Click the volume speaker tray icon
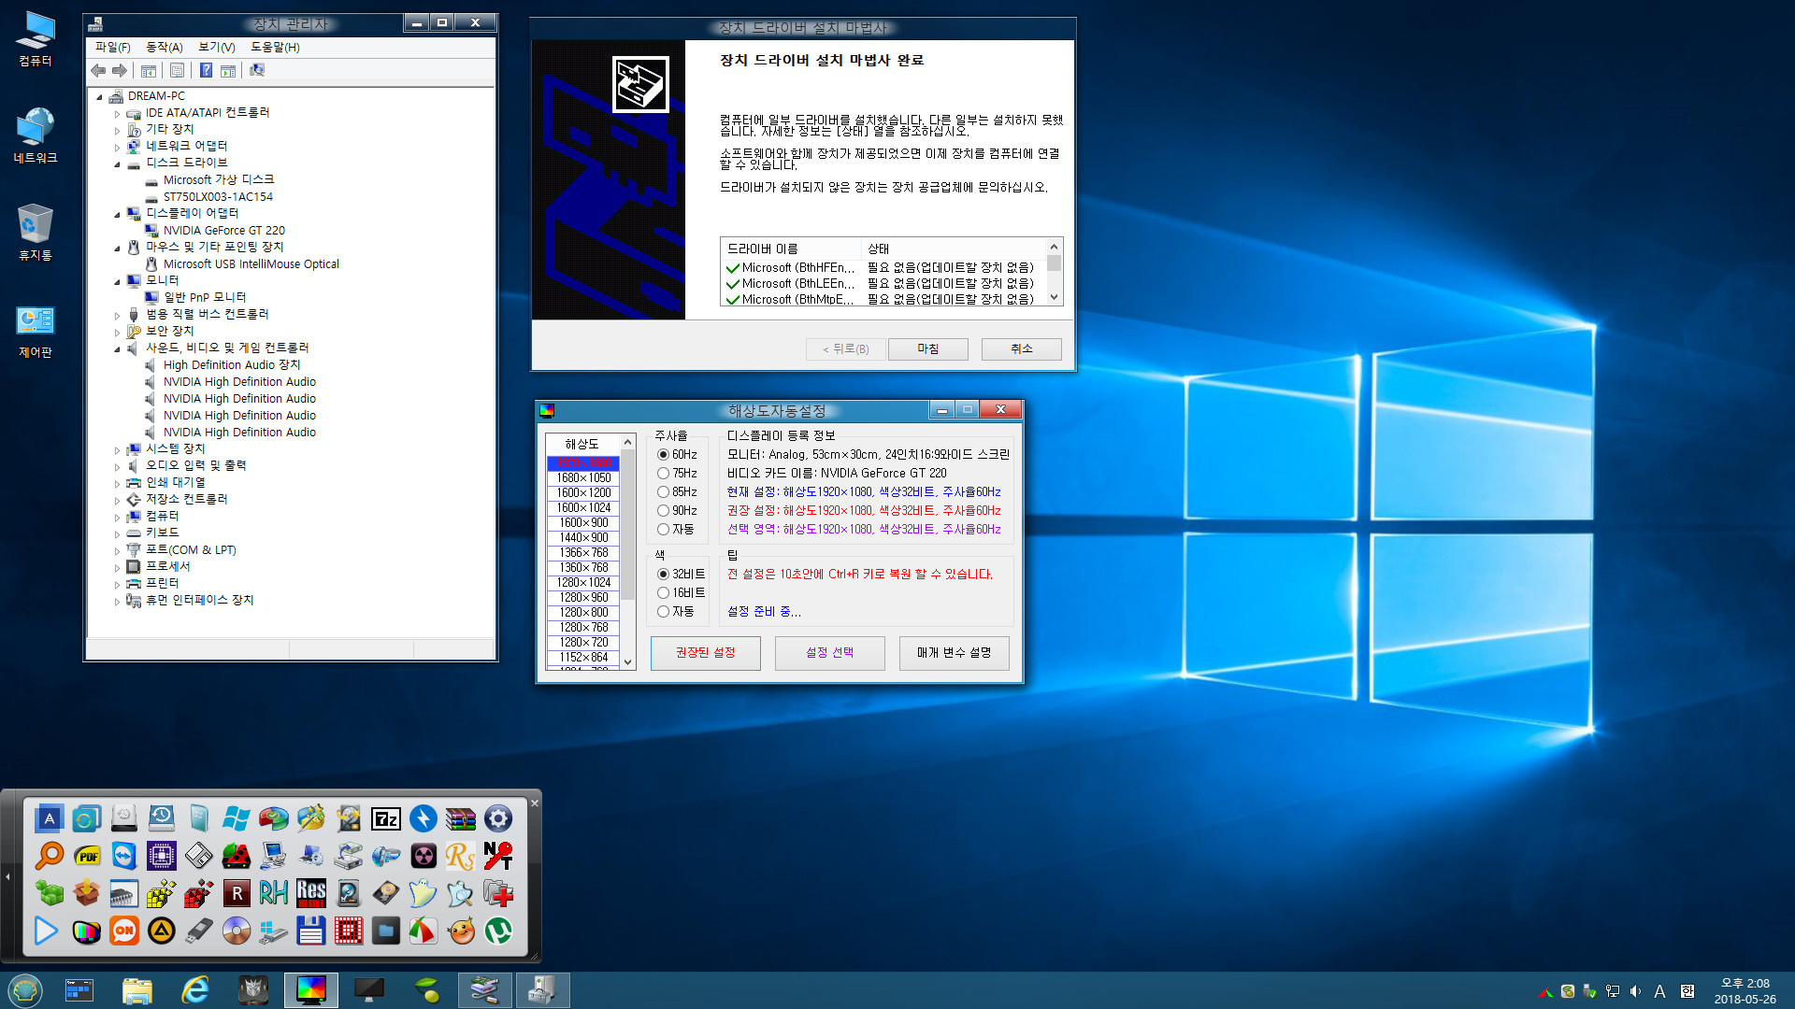Image resolution: width=1795 pixels, height=1009 pixels. [1635, 991]
